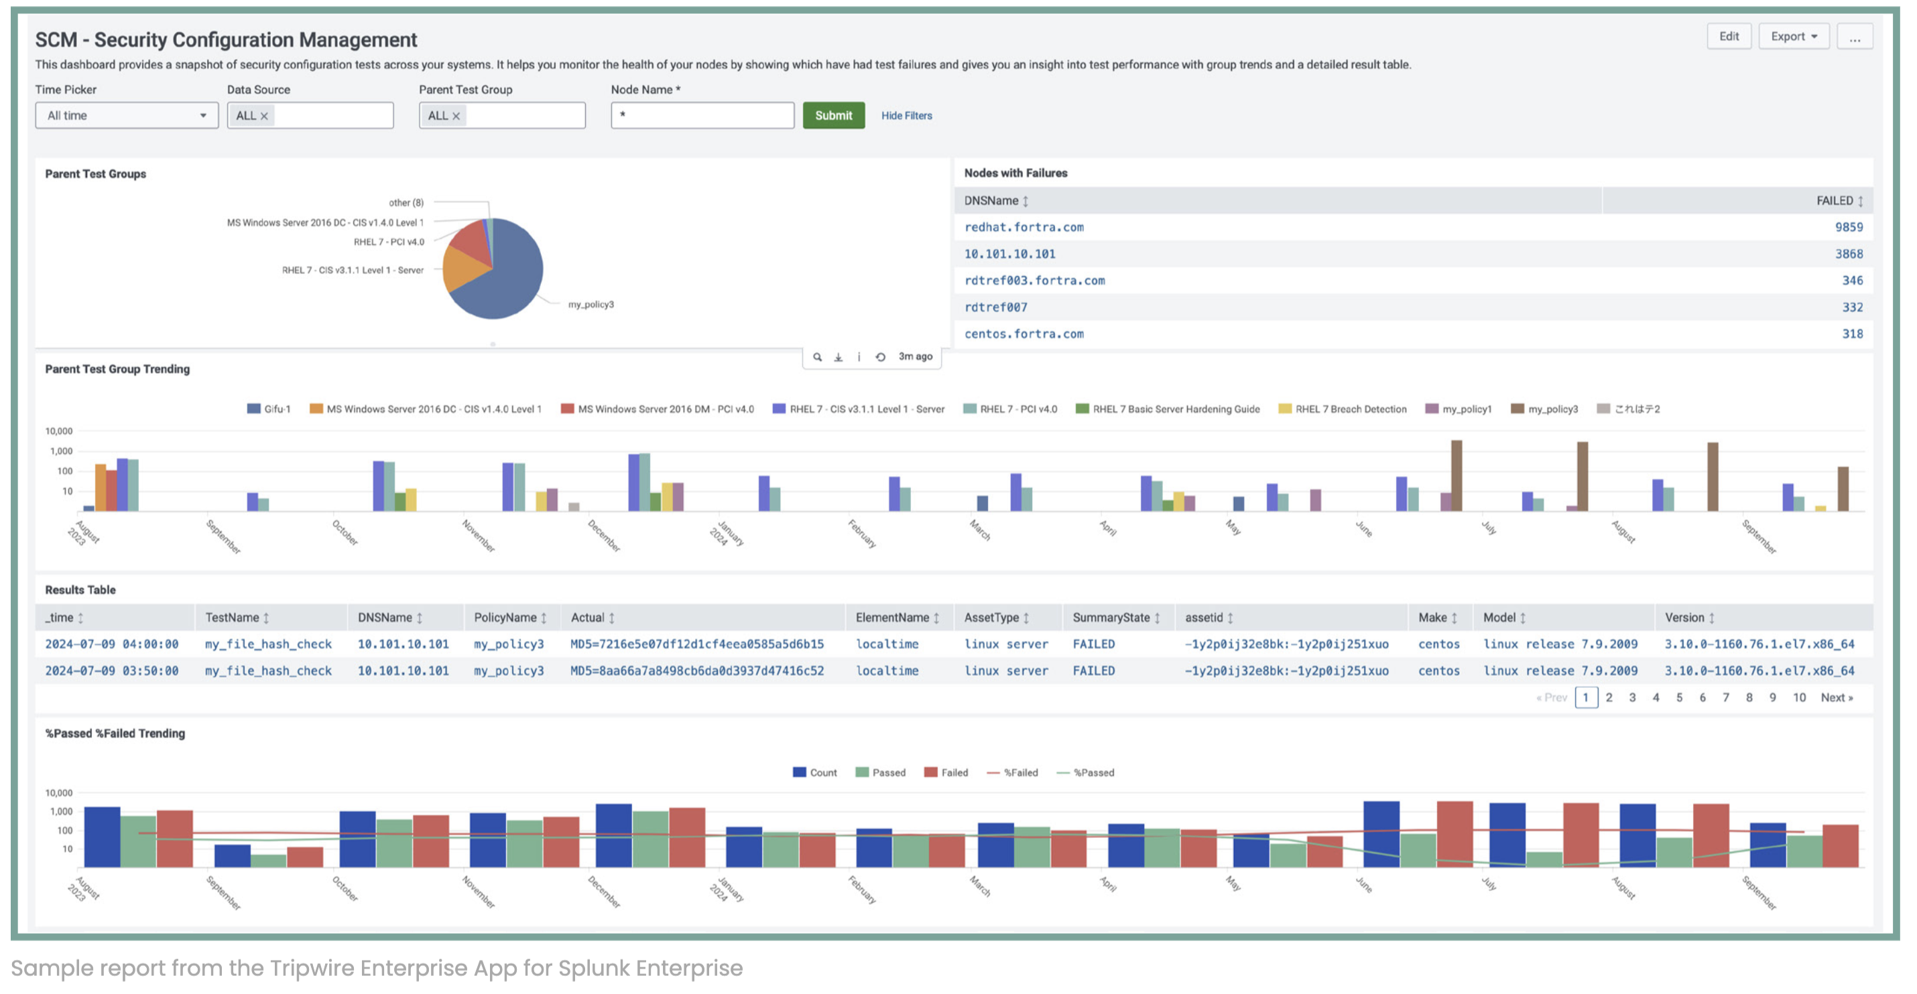Click the Node Name input field
This screenshot has width=1917, height=994.
pos(701,115)
